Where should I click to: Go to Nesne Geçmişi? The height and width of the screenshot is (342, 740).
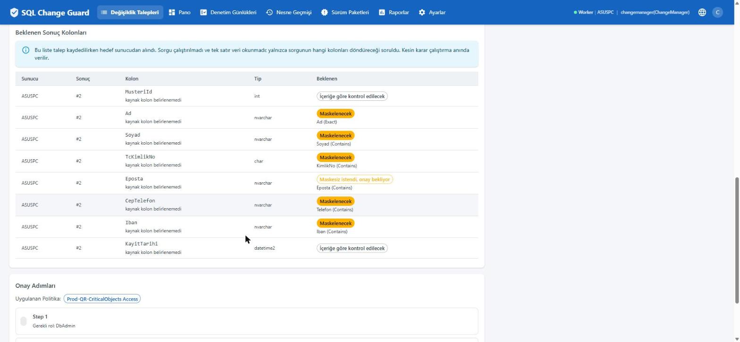tap(288, 12)
